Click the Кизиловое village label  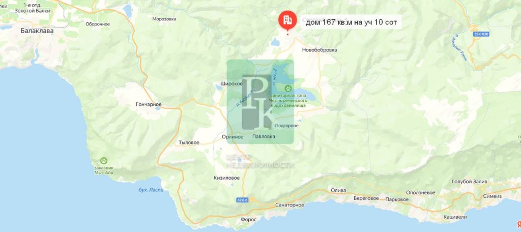pyautogui.click(x=226, y=178)
